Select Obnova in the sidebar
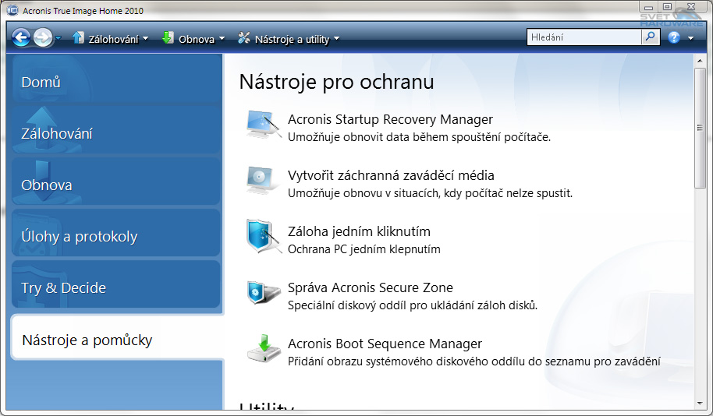 click(116, 182)
